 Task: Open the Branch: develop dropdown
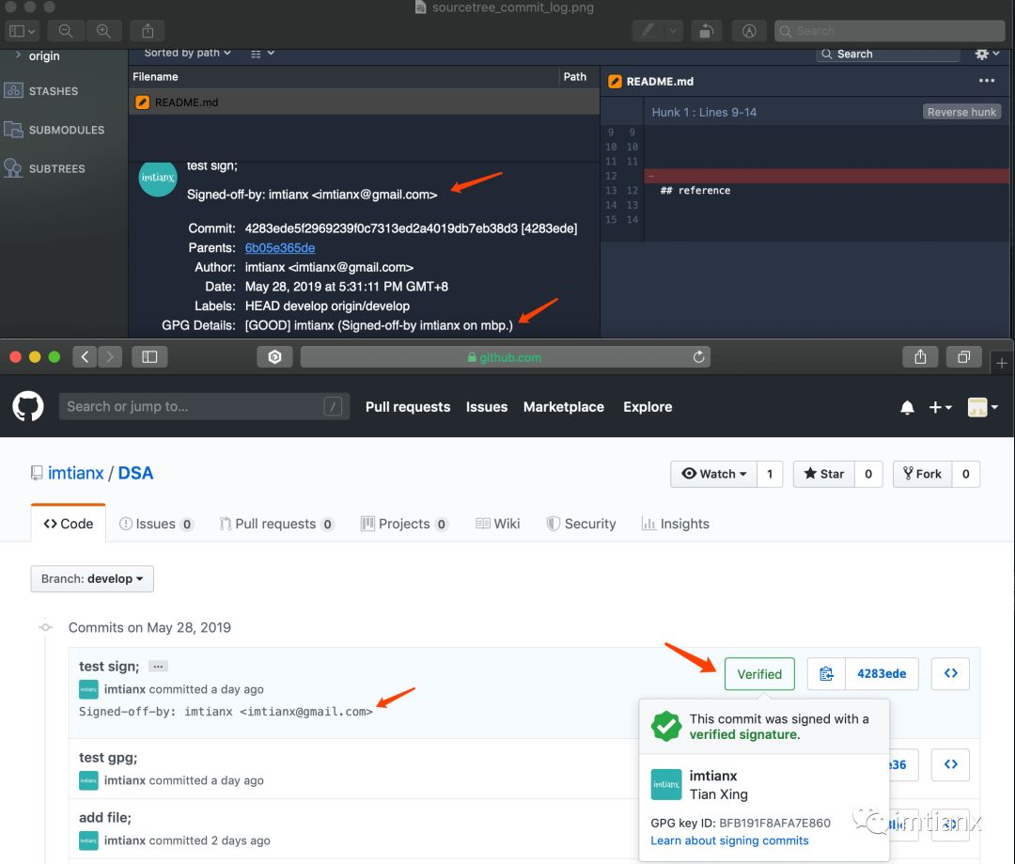pyautogui.click(x=92, y=578)
